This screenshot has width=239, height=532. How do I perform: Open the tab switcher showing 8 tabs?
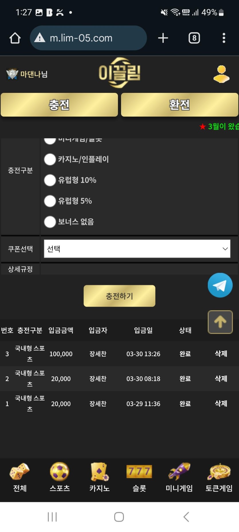[194, 38]
